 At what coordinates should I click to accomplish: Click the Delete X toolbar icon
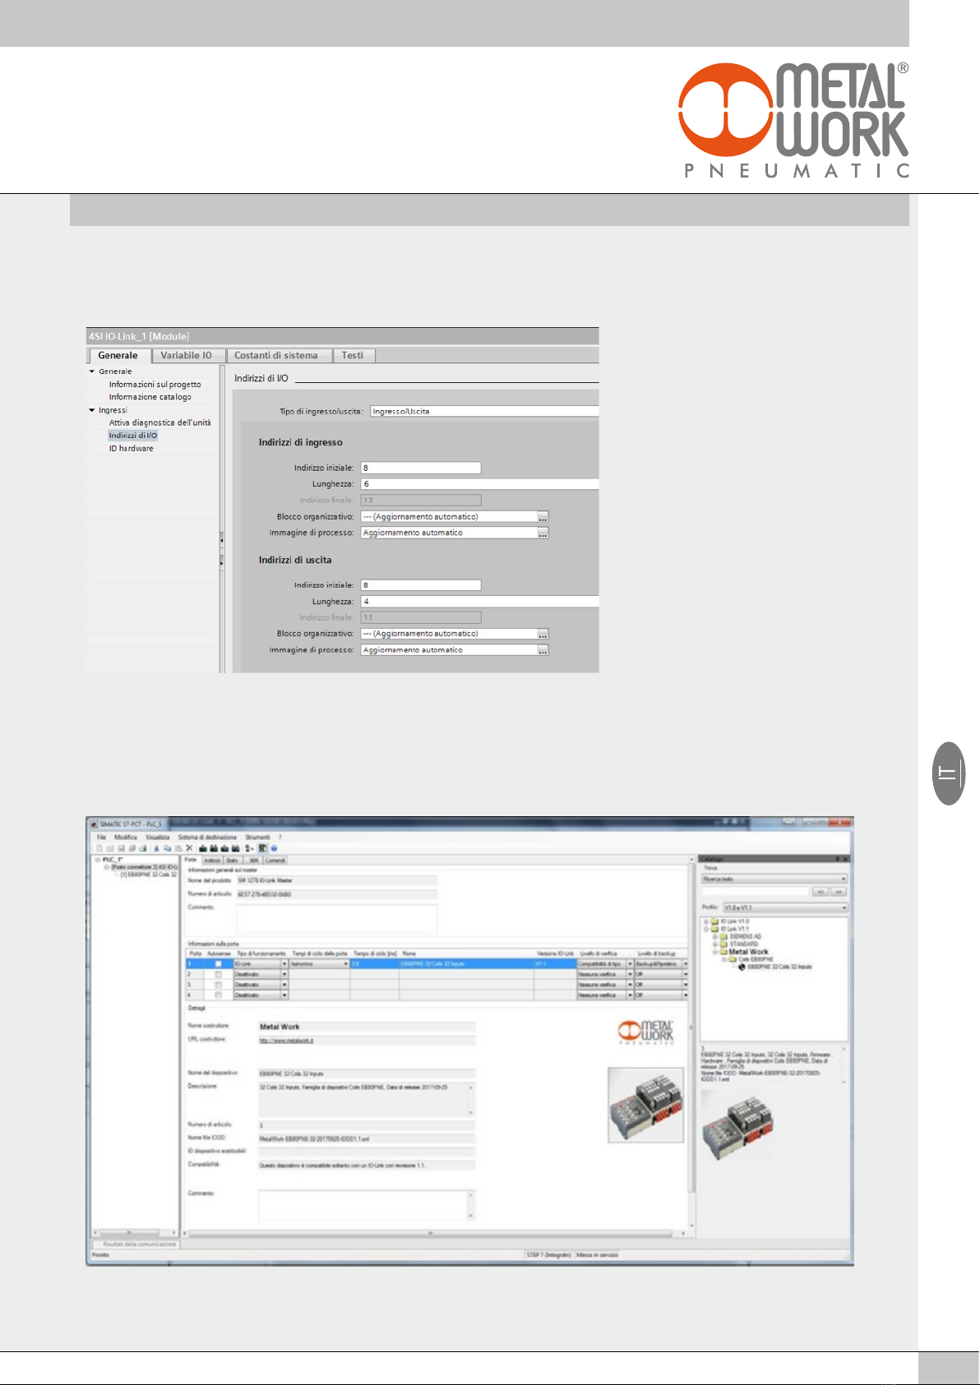click(189, 848)
